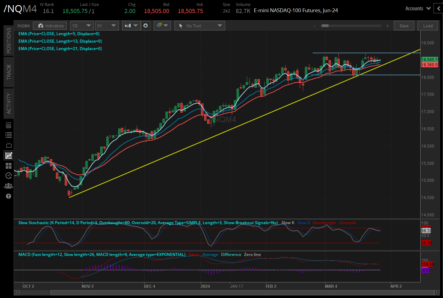
Task: Open the TV media icon in the sidebar
Action: click(8, 145)
